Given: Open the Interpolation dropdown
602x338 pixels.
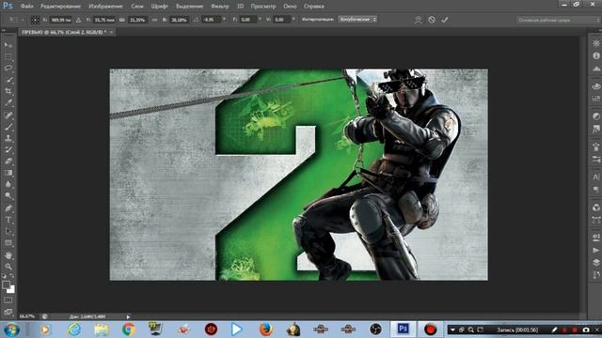Looking at the screenshot, I should click(357, 19).
